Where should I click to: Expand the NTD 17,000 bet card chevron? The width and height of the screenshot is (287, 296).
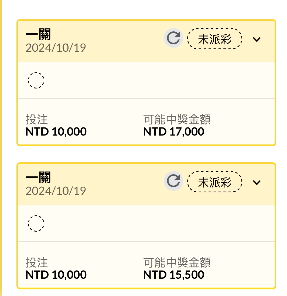point(257,39)
